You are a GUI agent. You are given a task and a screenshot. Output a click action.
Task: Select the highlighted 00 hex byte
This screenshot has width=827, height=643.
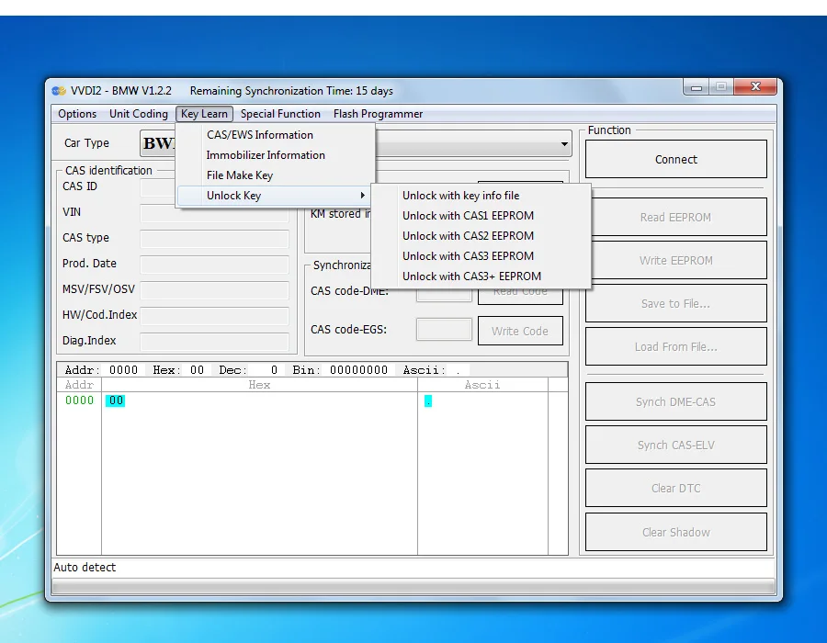116,400
